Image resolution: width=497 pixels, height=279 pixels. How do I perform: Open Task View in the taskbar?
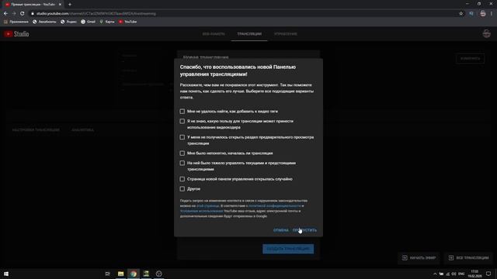pos(107,274)
